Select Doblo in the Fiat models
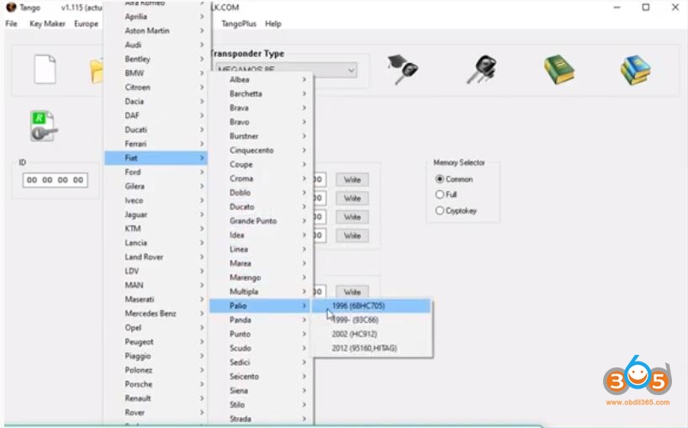688x428 pixels. pos(261,193)
